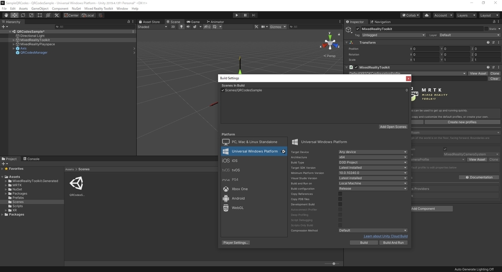
Task: Open Transform preset settings icon
Action: tap(493, 42)
